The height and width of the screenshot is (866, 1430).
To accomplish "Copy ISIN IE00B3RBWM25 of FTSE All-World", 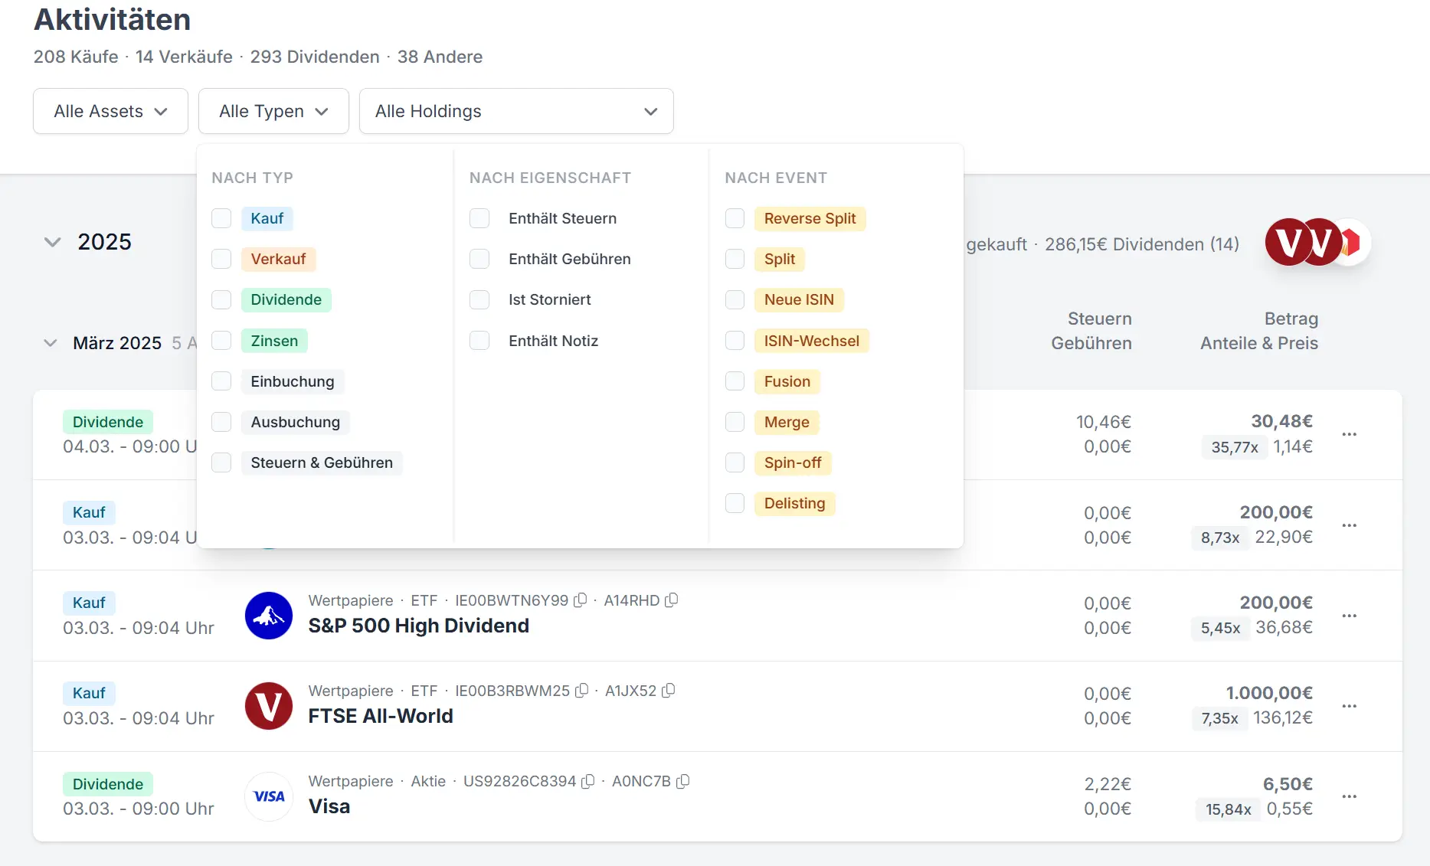I will tap(582, 691).
